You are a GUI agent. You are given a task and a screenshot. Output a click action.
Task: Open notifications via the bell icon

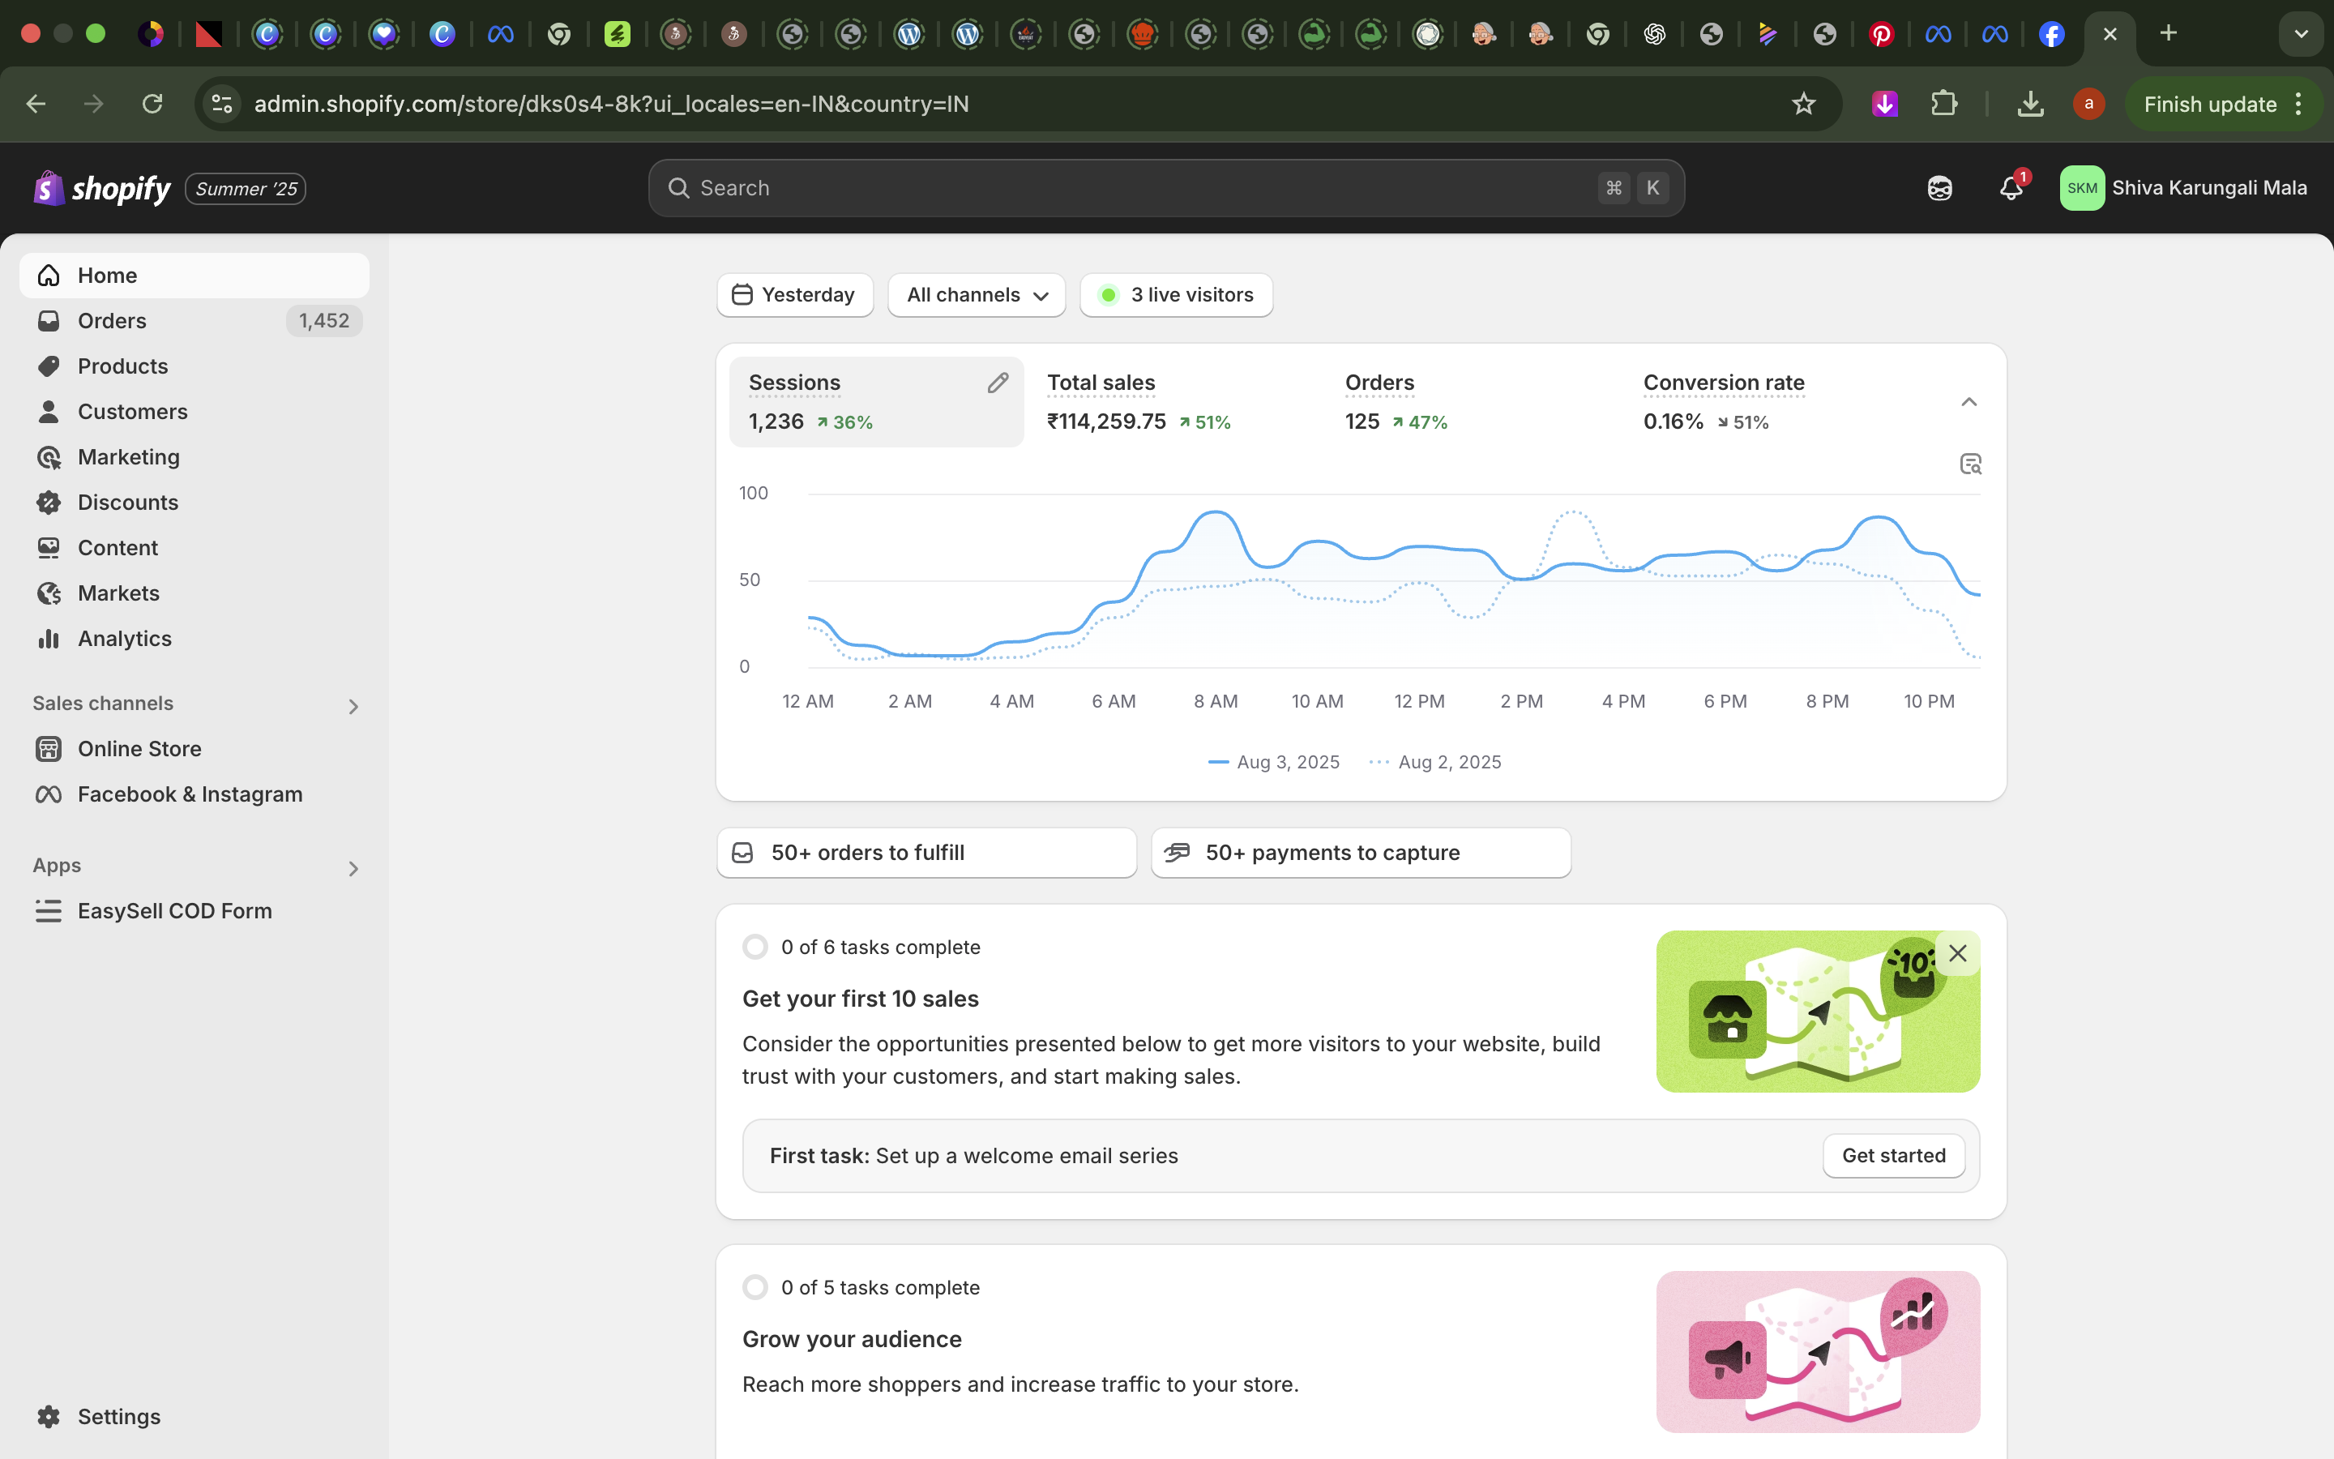click(2012, 188)
